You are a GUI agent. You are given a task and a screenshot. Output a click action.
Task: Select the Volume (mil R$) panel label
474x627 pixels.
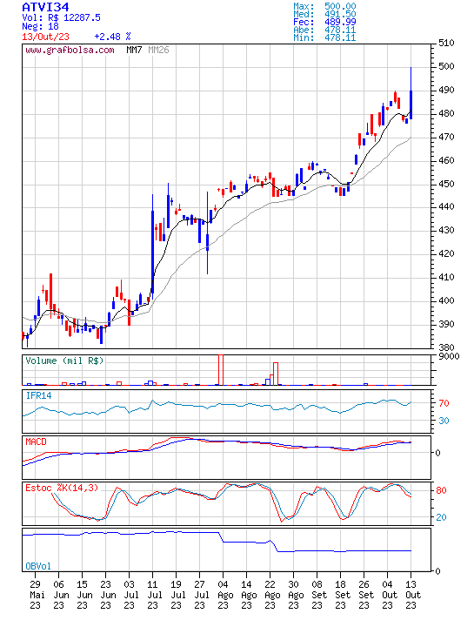[64, 361]
